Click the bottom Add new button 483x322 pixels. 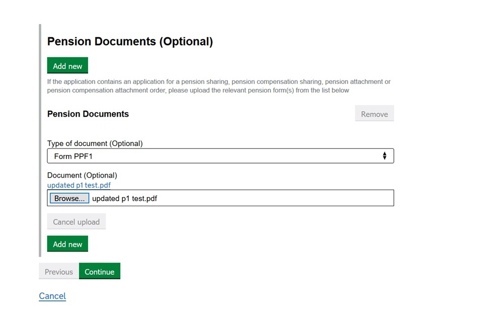[x=67, y=244]
